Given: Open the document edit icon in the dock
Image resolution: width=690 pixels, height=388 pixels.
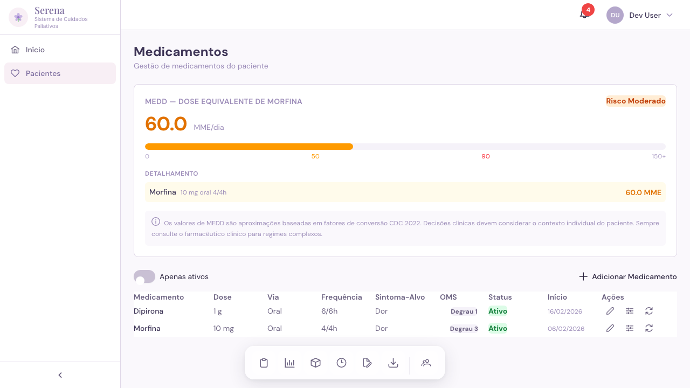Looking at the screenshot, I should (x=367, y=363).
